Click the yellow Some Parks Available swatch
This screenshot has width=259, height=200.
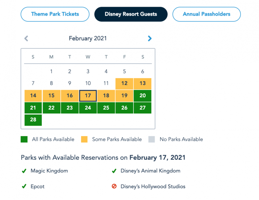coord(85,140)
